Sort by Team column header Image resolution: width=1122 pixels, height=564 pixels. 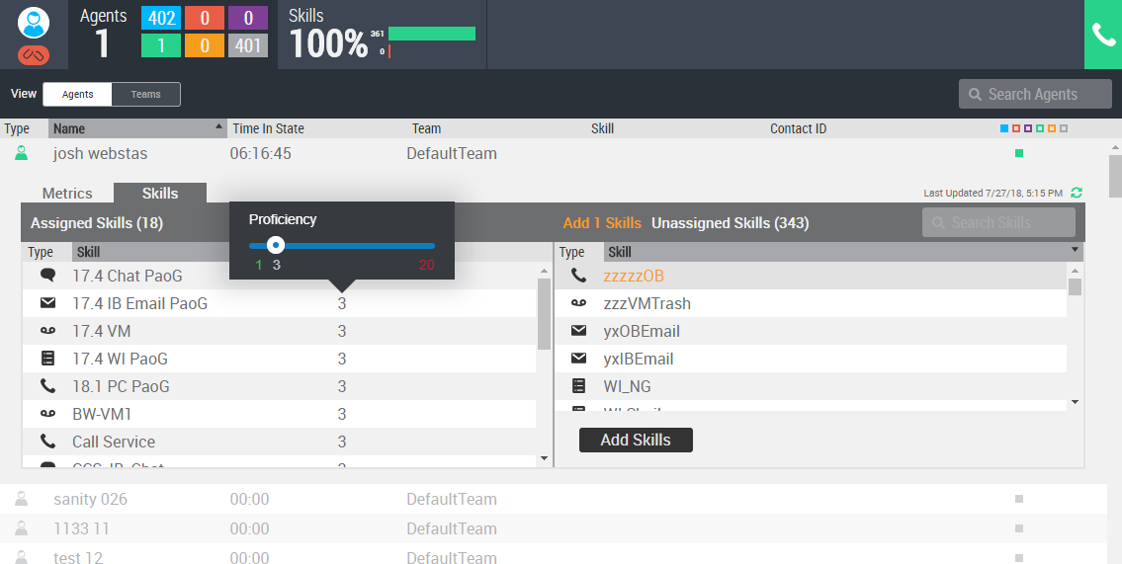coord(426,128)
